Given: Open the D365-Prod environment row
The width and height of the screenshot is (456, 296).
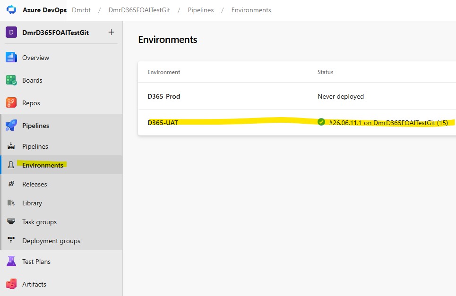Looking at the screenshot, I should (297, 96).
